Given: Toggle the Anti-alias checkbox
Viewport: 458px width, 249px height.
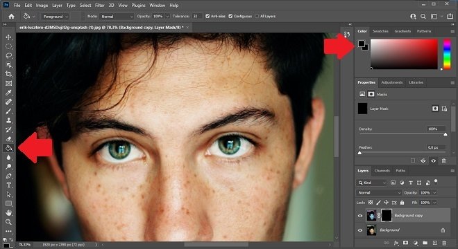Looking at the screenshot, I should tap(207, 17).
